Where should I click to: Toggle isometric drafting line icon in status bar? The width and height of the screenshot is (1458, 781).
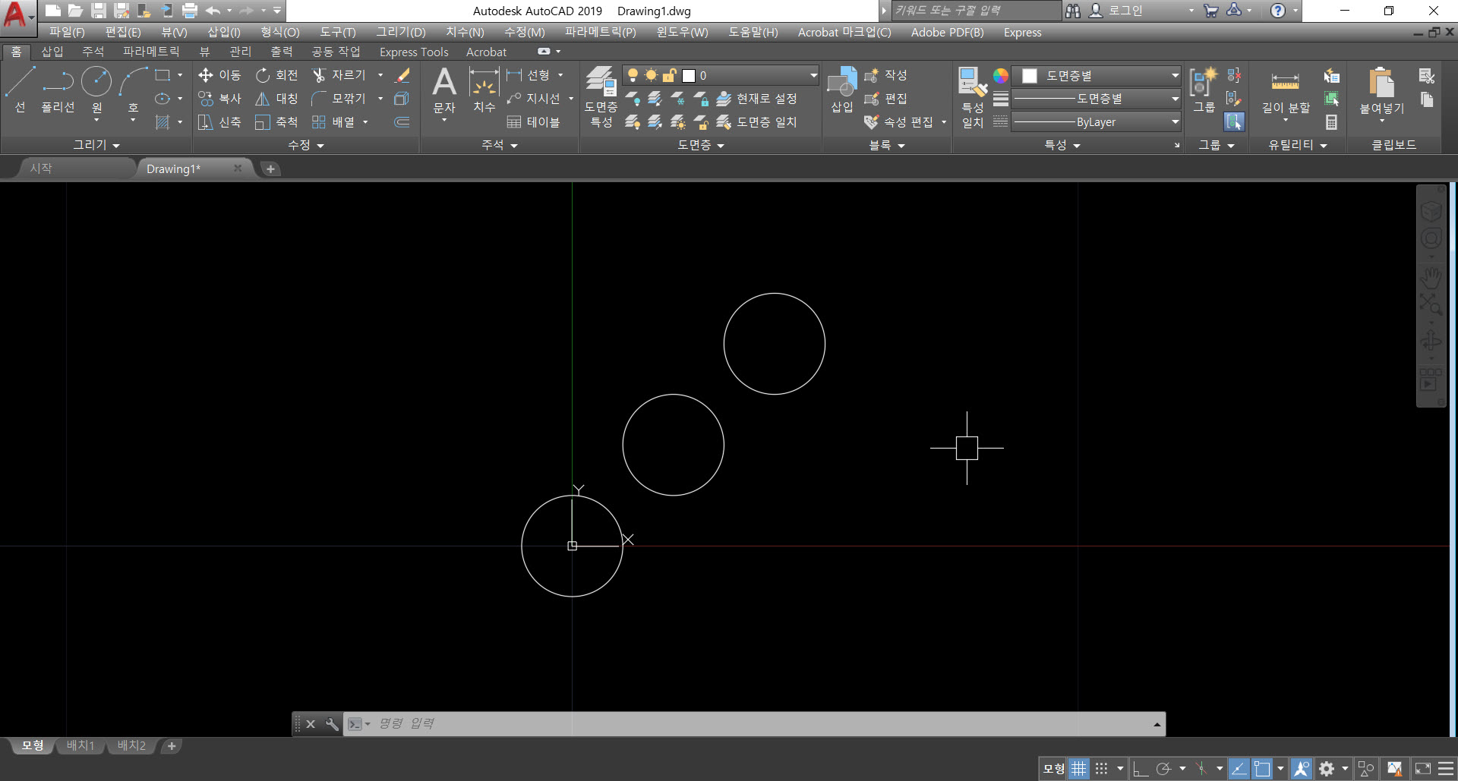pos(1201,769)
